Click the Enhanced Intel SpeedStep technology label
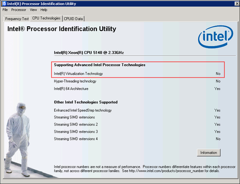Viewport: 240px width, 184px height. click(x=83, y=110)
